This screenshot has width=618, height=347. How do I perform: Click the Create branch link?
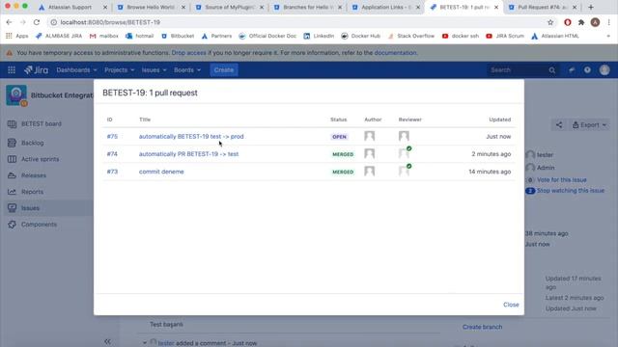pyautogui.click(x=483, y=327)
